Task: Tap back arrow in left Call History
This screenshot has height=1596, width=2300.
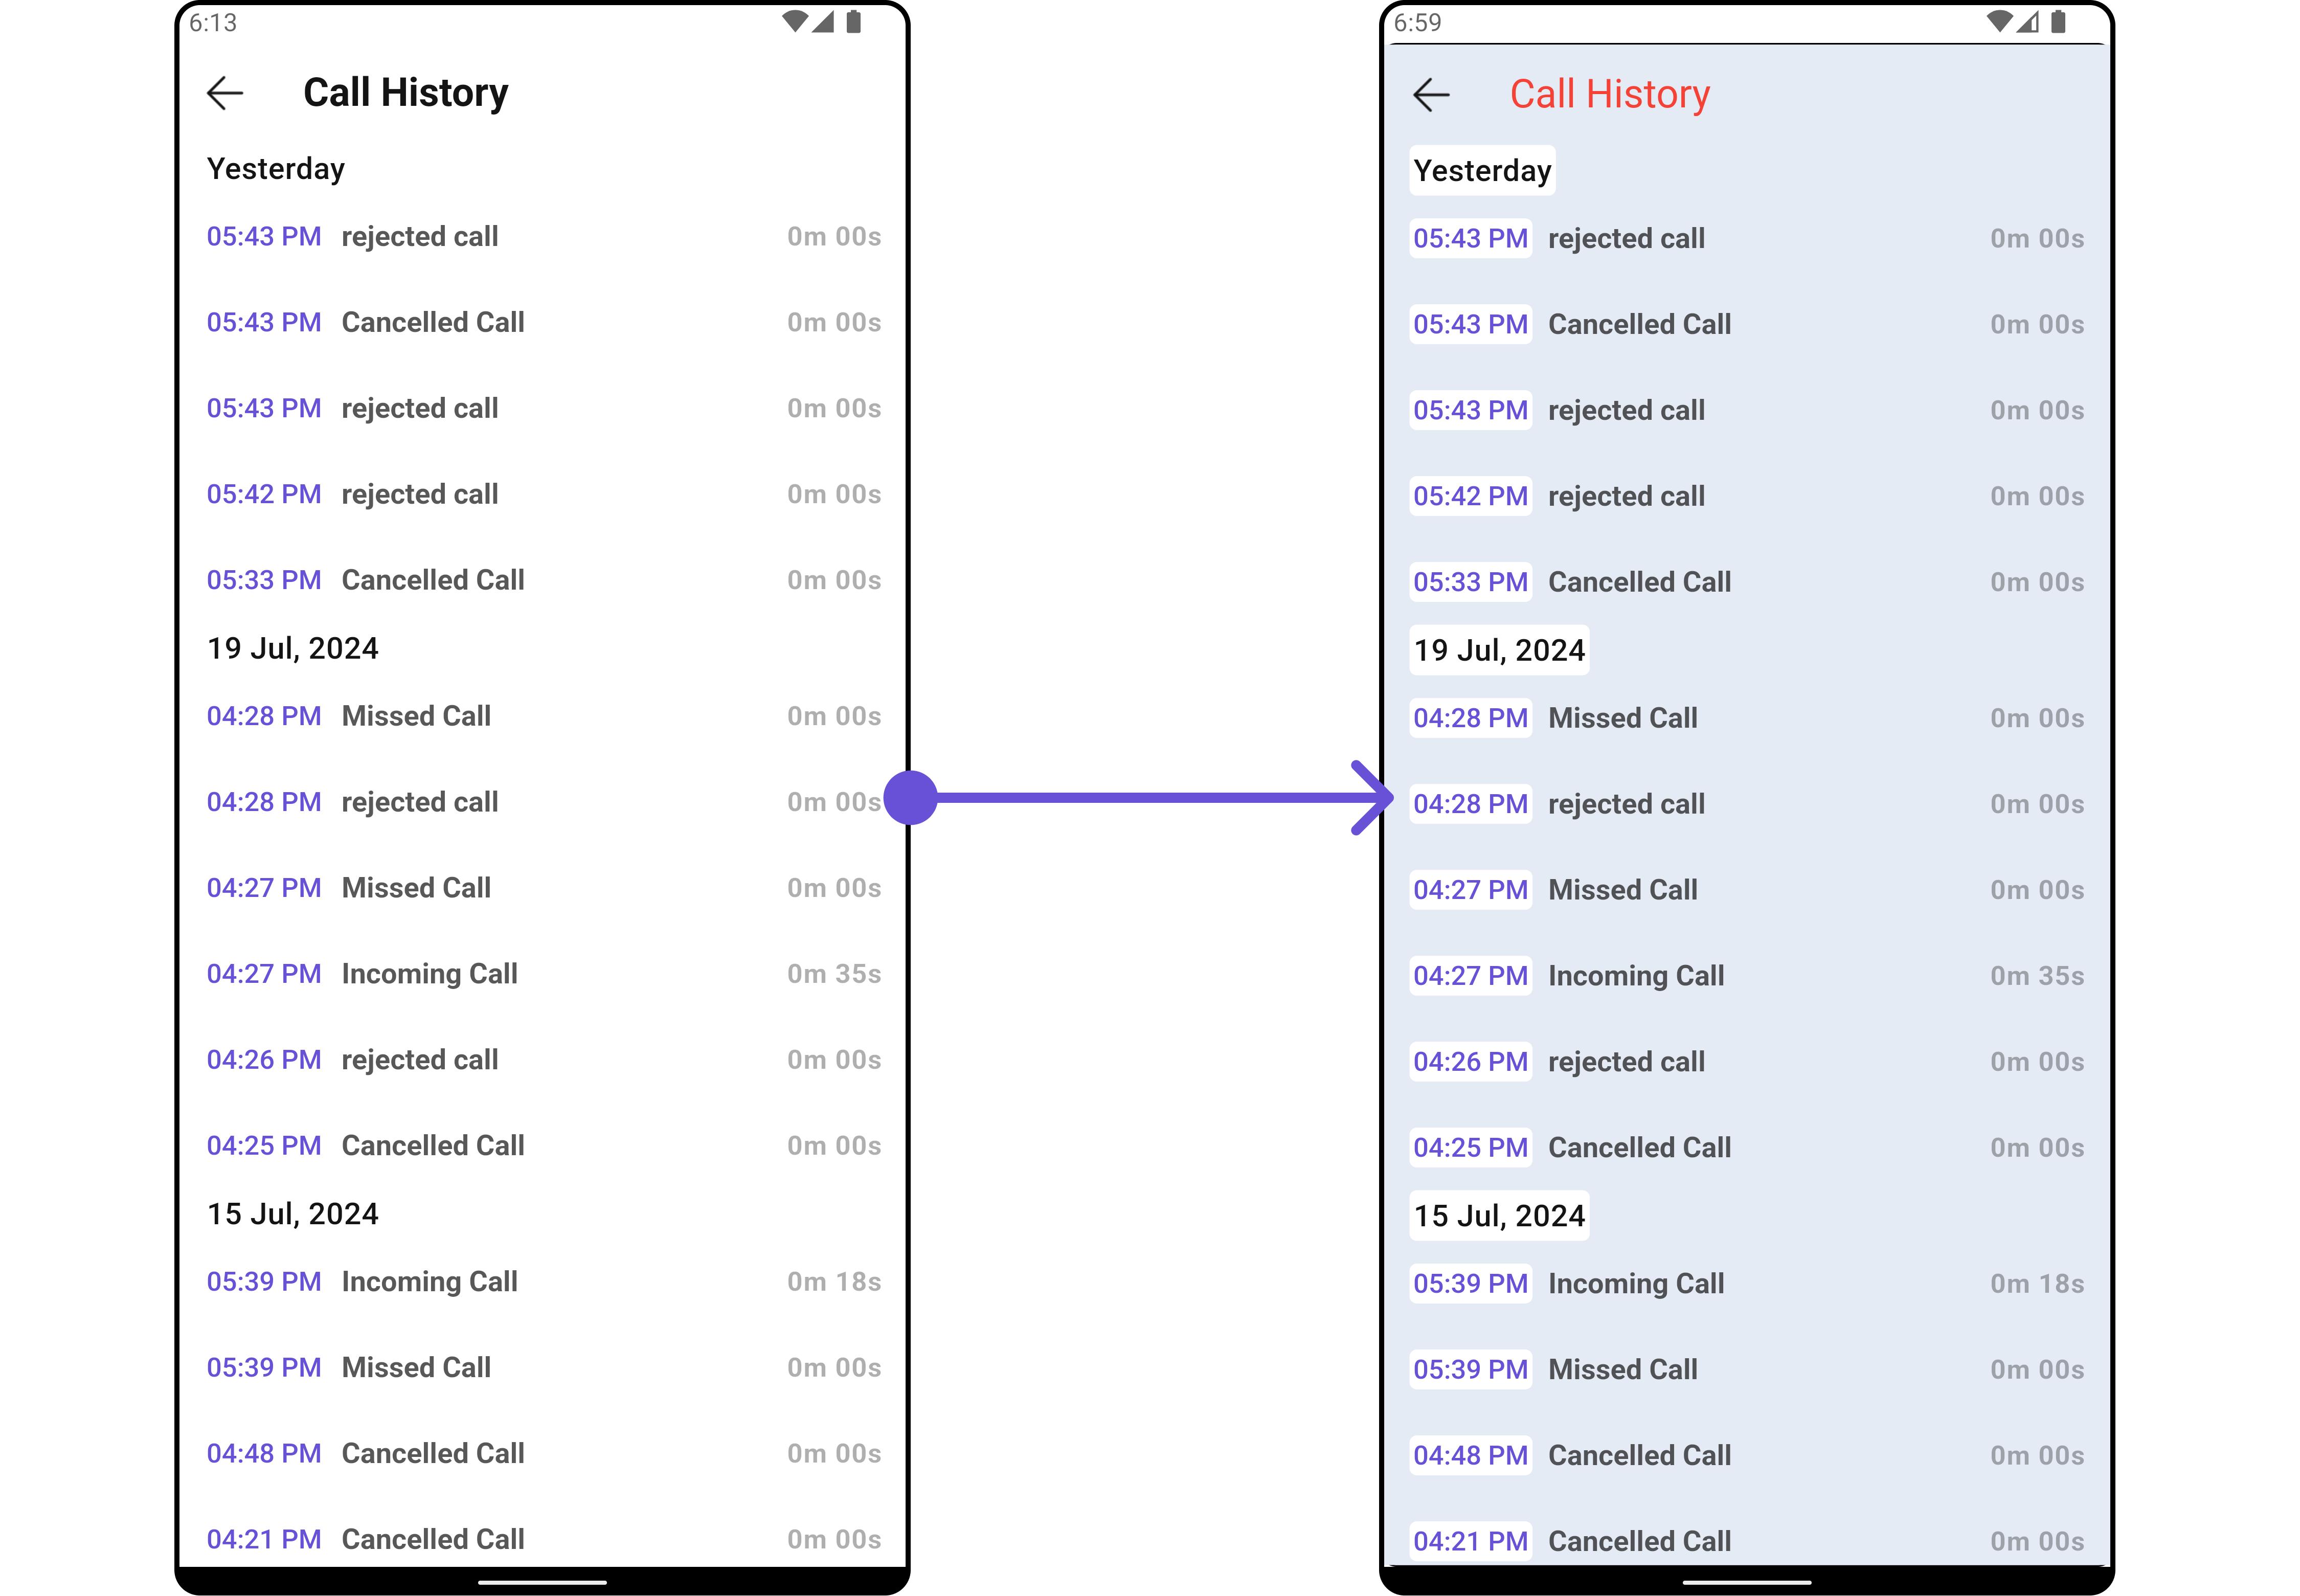Action: coord(225,93)
